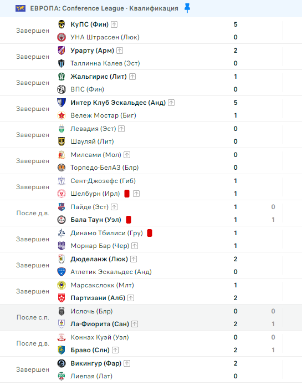The image size is (302, 385).
Task: Click the red card next to Бала Таун
Action: (129, 220)
